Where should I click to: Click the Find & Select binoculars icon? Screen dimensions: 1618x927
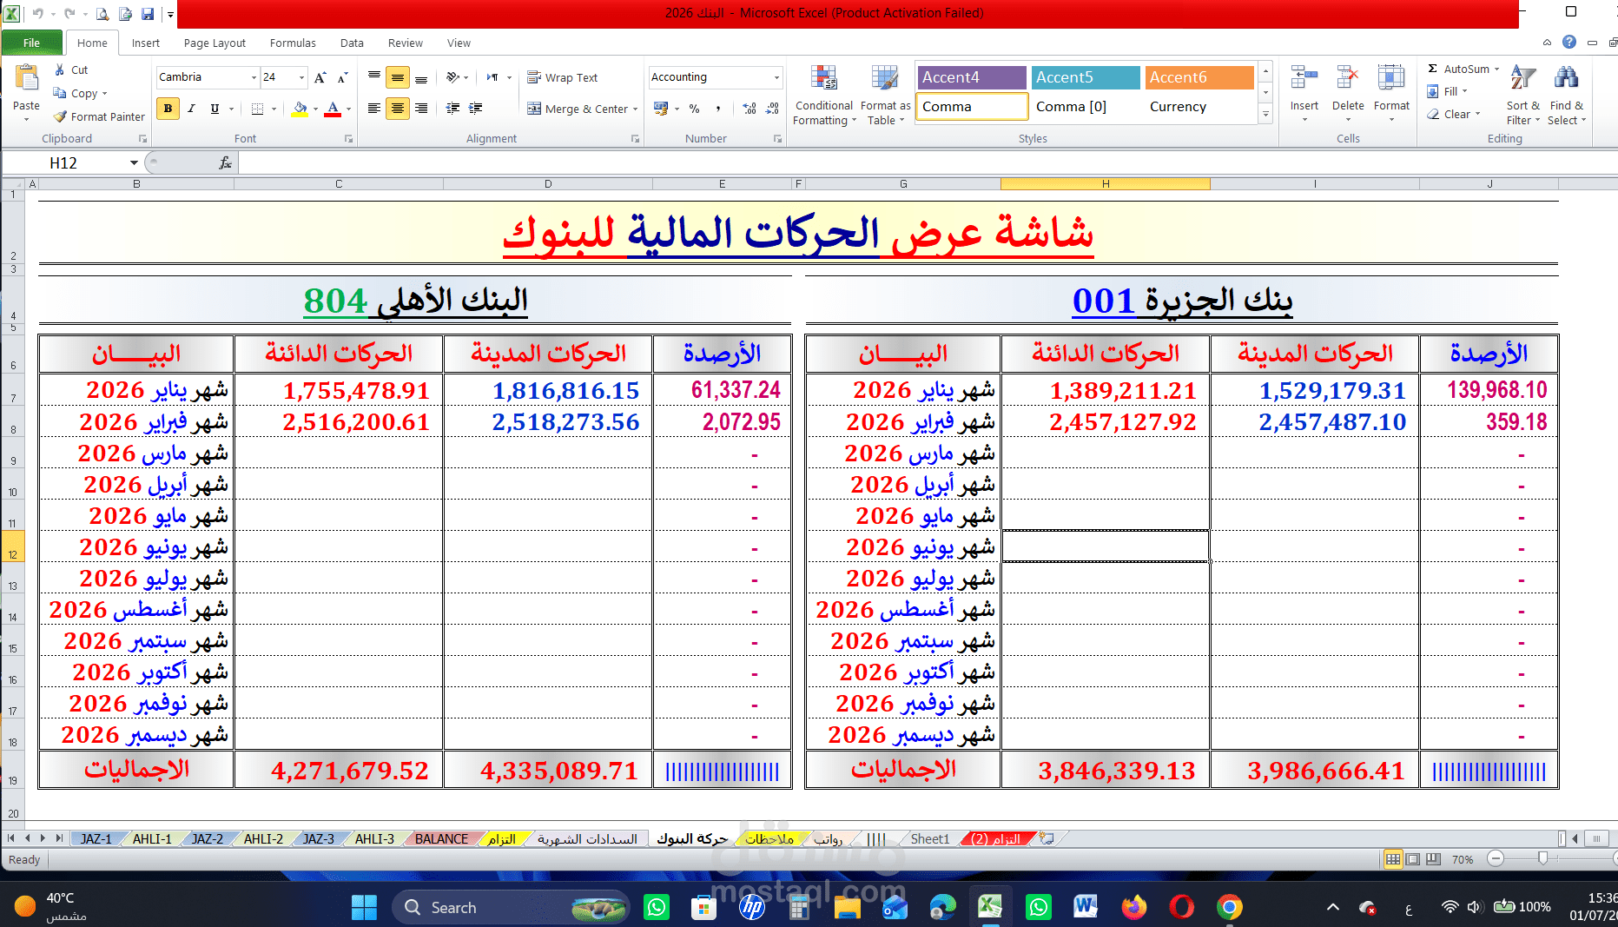[1566, 78]
